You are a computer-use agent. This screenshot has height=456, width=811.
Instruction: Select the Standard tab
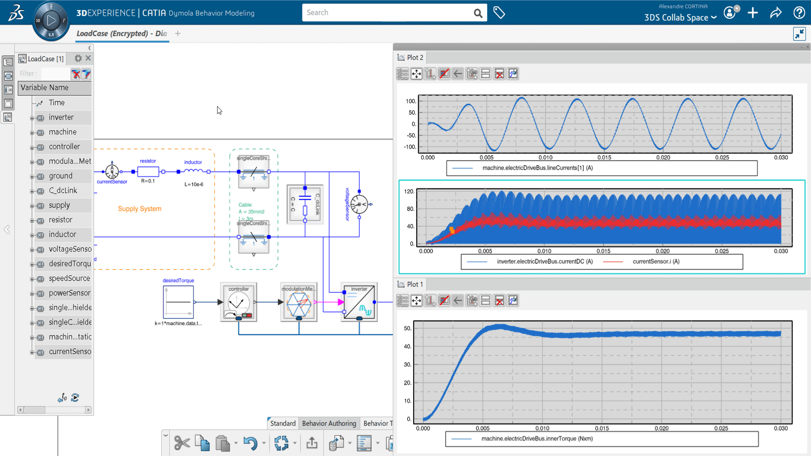tap(282, 423)
